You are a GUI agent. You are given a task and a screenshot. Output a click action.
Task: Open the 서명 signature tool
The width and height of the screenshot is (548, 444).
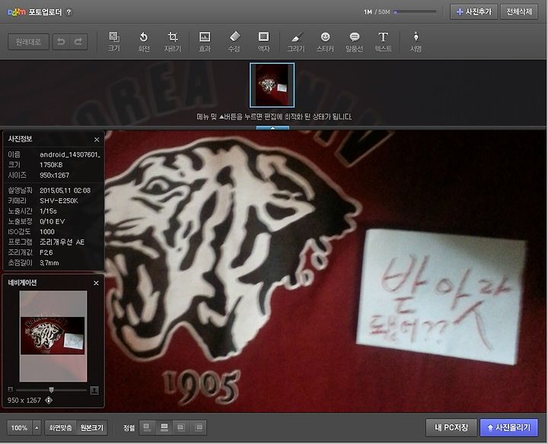[x=416, y=42]
